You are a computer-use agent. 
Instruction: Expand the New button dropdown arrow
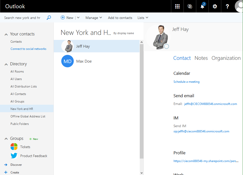(x=78, y=17)
